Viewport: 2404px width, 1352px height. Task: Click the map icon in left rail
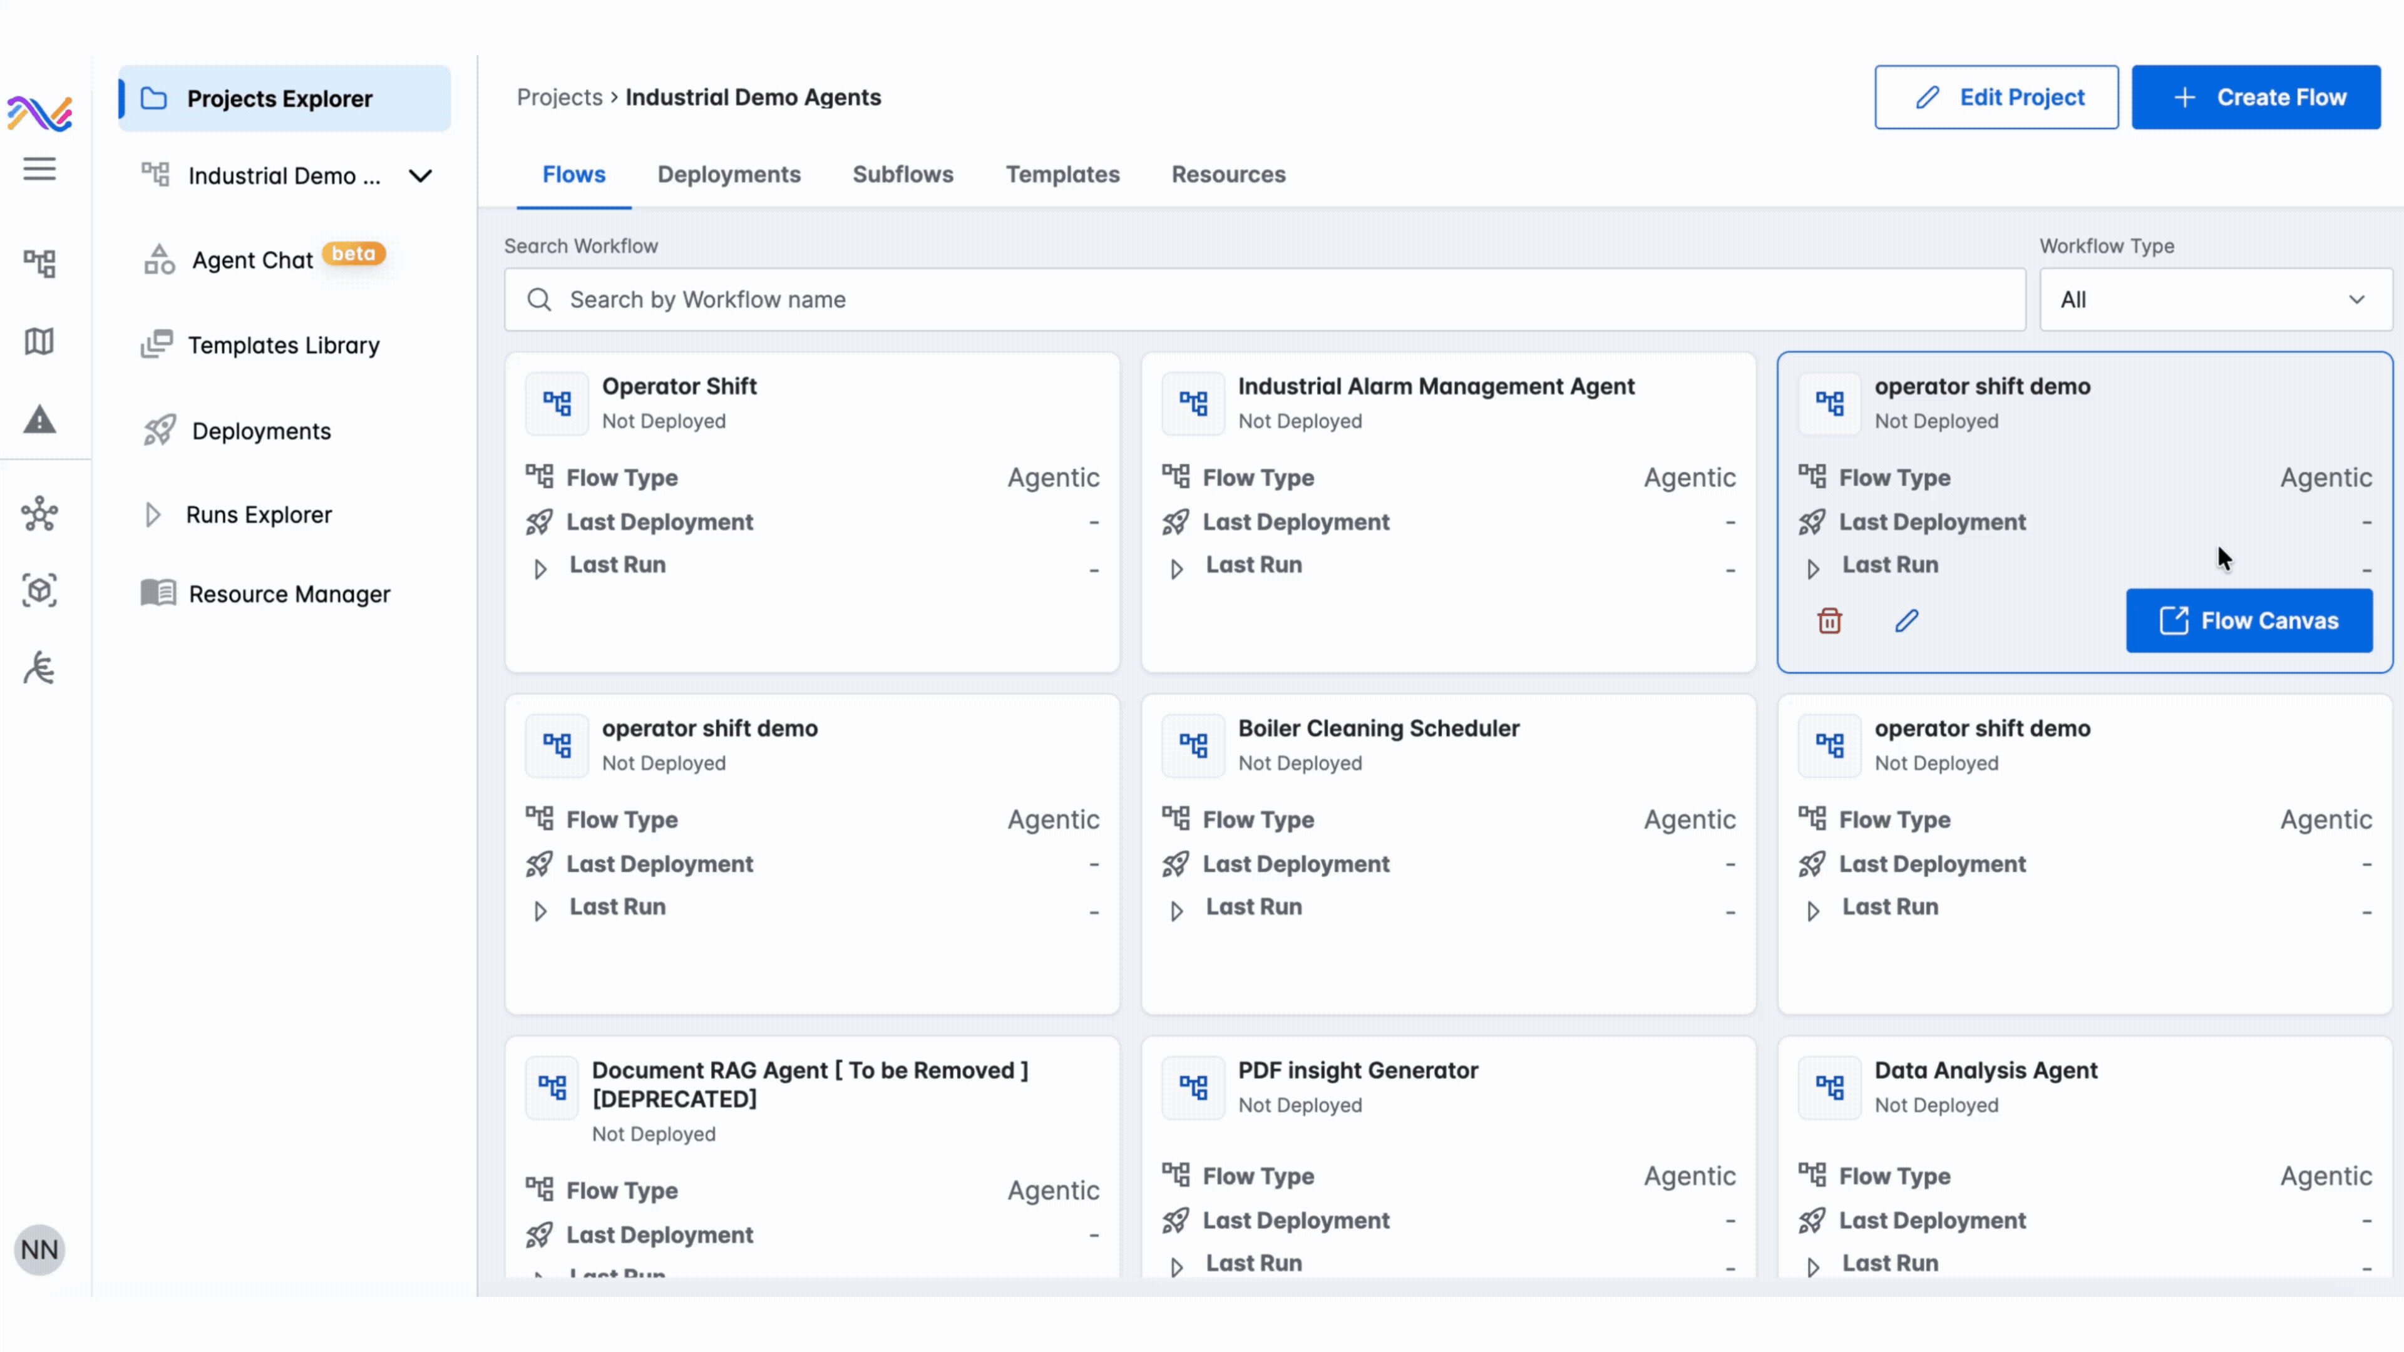pyautogui.click(x=39, y=342)
